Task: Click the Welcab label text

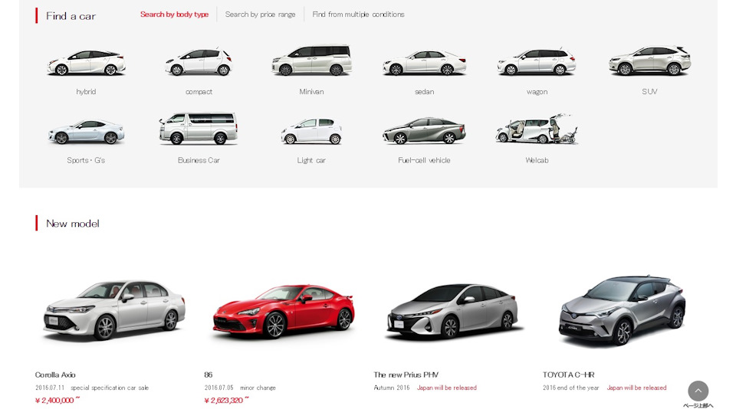Action: pyautogui.click(x=537, y=160)
